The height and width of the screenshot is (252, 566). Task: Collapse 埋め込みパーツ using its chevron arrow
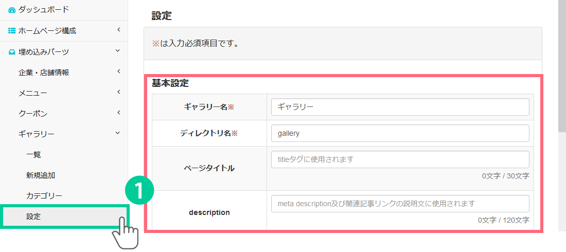click(118, 51)
